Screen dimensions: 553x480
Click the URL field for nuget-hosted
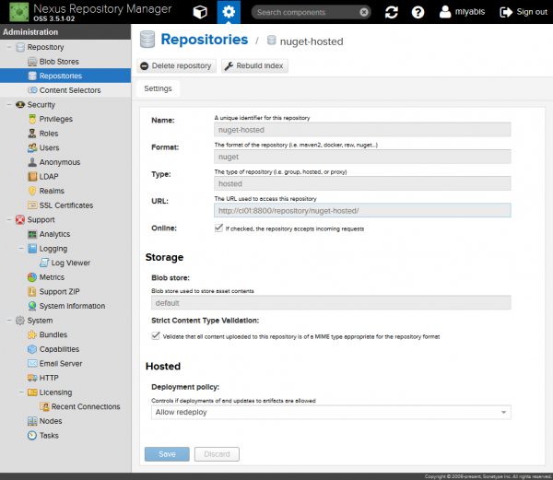pyautogui.click(x=362, y=211)
